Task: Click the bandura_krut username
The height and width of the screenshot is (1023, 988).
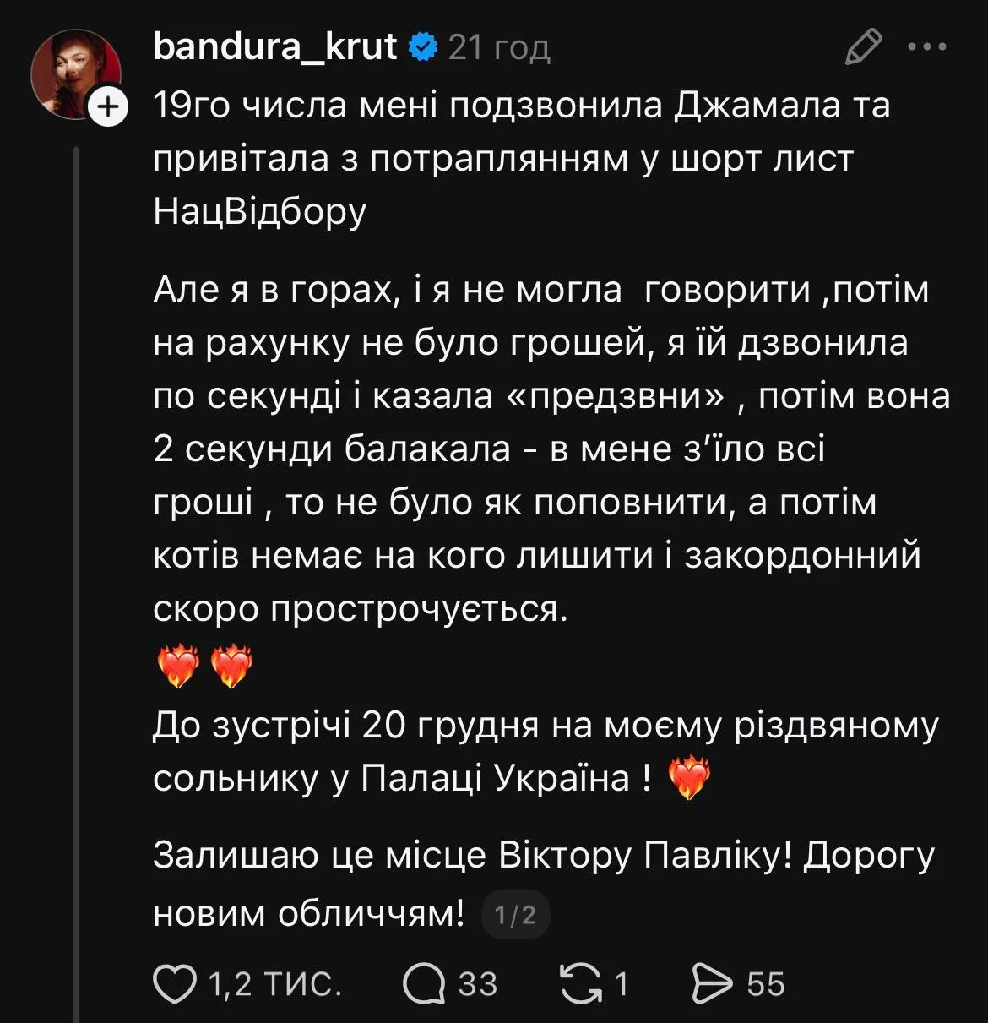Action: [274, 47]
